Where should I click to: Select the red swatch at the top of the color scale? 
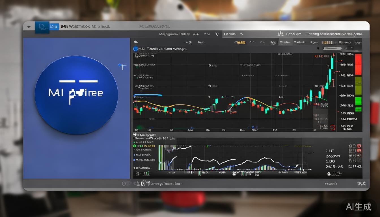point(358,64)
